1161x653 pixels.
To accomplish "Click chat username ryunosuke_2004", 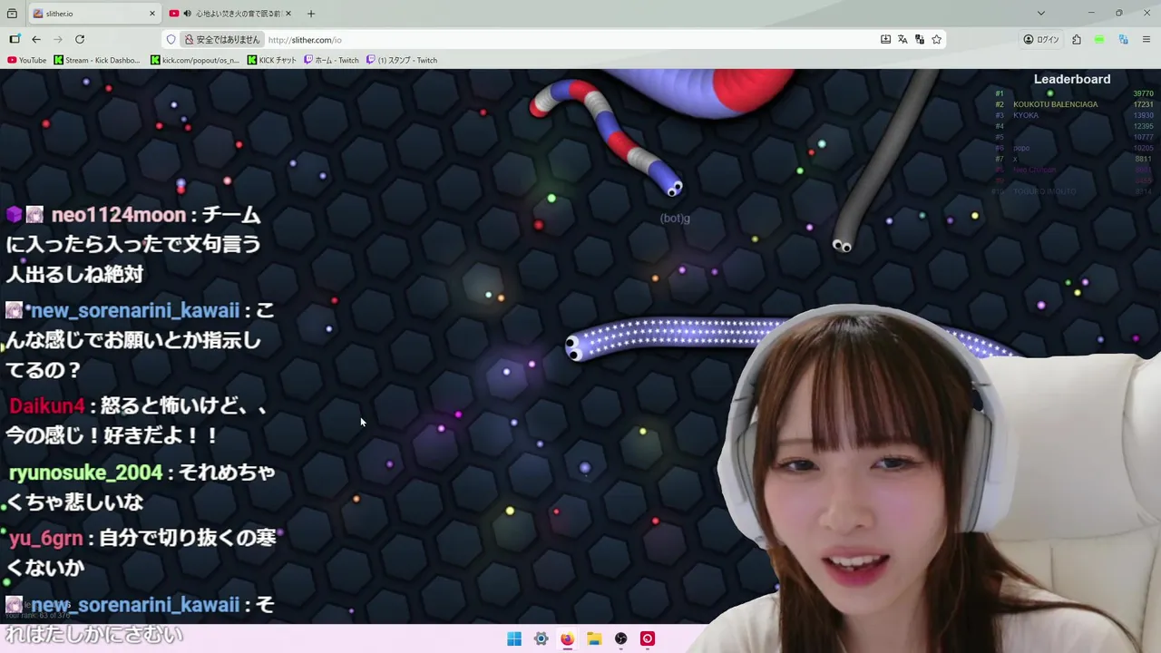I will (85, 473).
